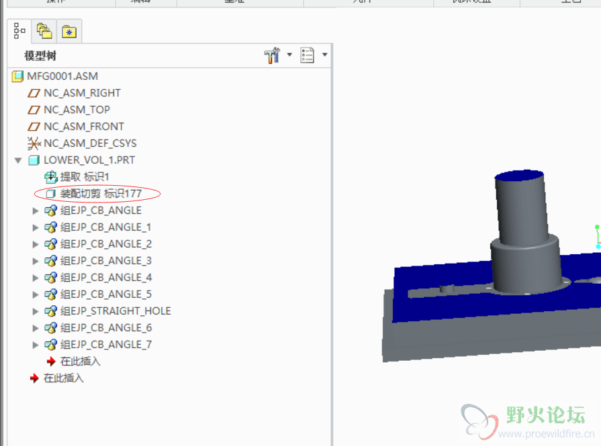Expand the 组EJP_CB_ANGLE_5 group
Image resolution: width=601 pixels, height=446 pixels.
pyautogui.click(x=36, y=295)
